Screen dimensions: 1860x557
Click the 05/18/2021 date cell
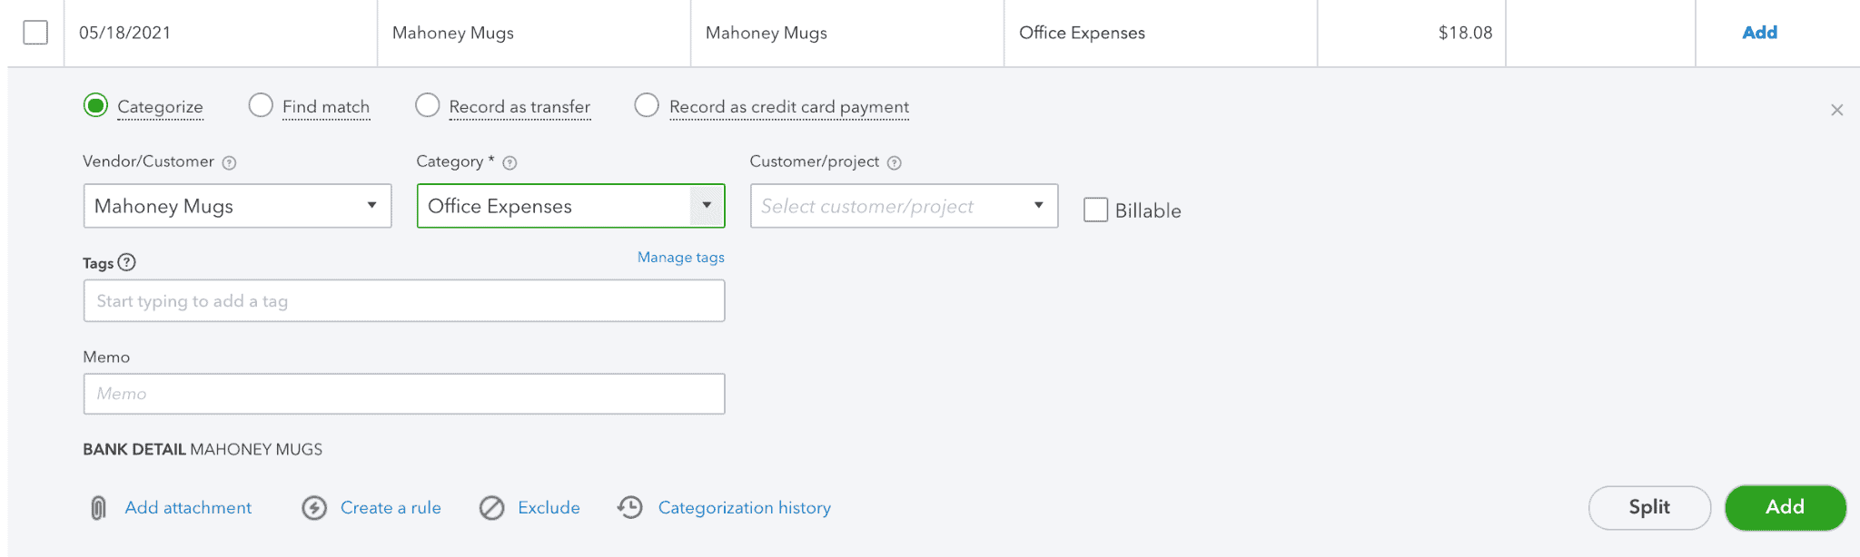[221, 33]
